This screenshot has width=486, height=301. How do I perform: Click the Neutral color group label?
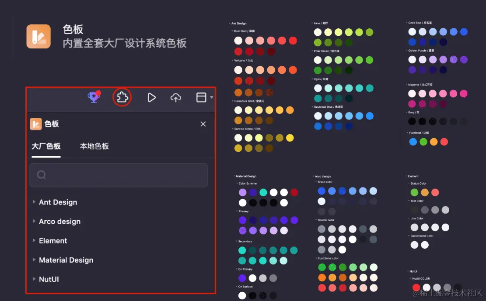click(326, 220)
